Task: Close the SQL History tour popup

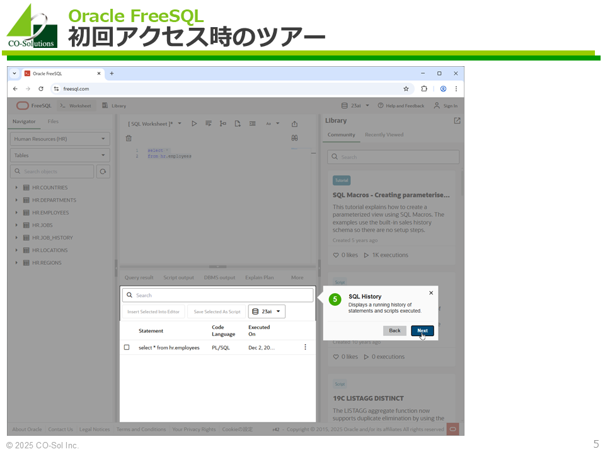Action: coord(431,293)
